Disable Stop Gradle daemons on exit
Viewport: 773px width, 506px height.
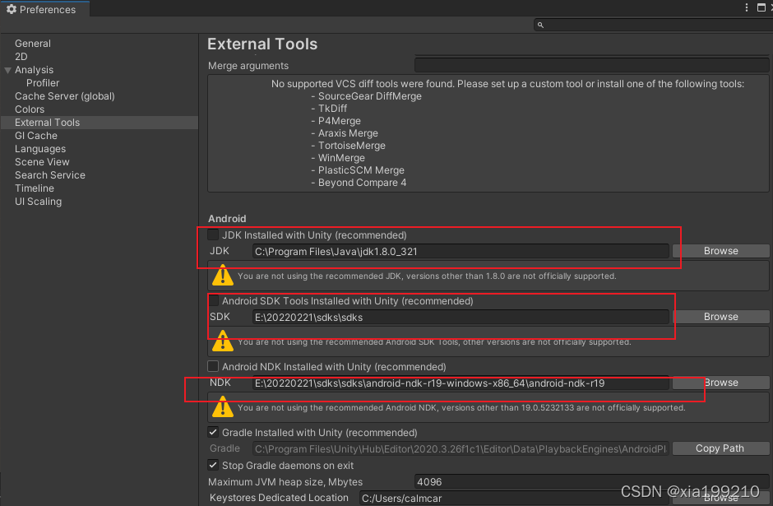(212, 465)
